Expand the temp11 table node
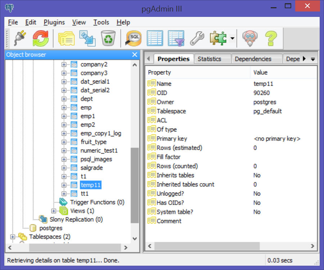 (64, 185)
